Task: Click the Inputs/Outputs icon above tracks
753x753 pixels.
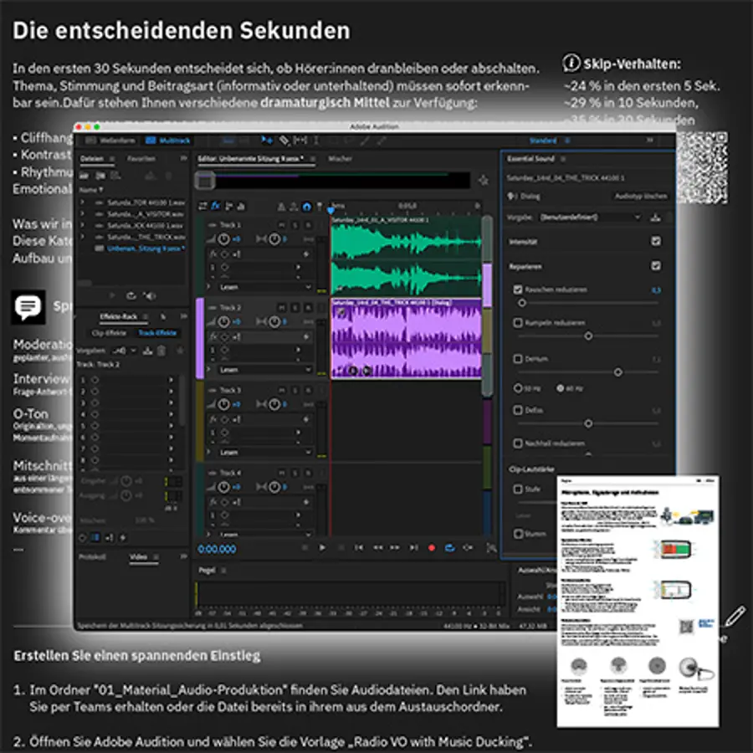Action: pyautogui.click(x=203, y=206)
